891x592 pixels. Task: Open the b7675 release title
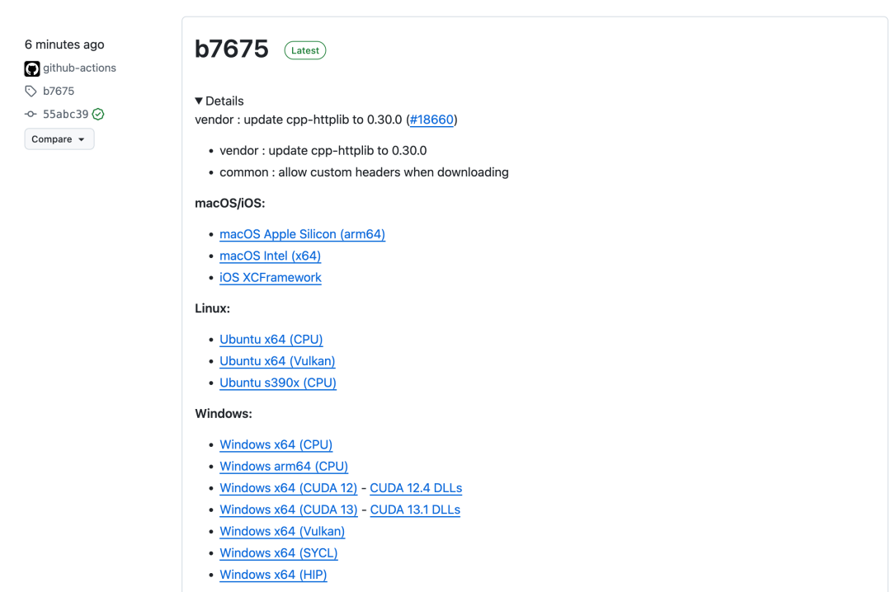(x=232, y=49)
